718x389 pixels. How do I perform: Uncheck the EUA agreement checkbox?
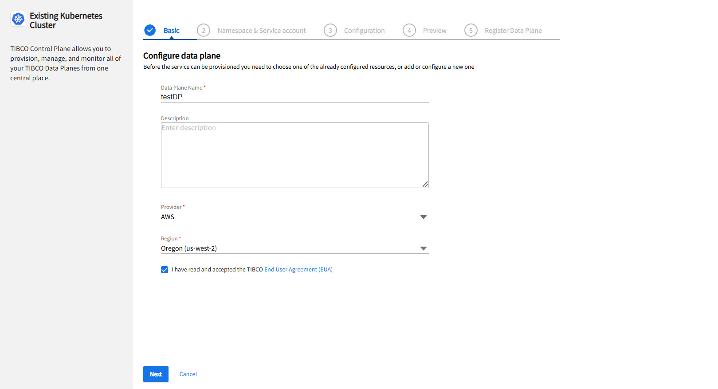tap(165, 270)
